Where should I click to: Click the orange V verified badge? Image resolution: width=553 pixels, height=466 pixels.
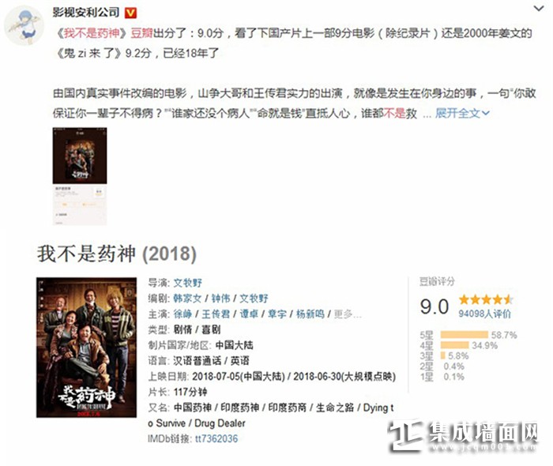(x=130, y=13)
